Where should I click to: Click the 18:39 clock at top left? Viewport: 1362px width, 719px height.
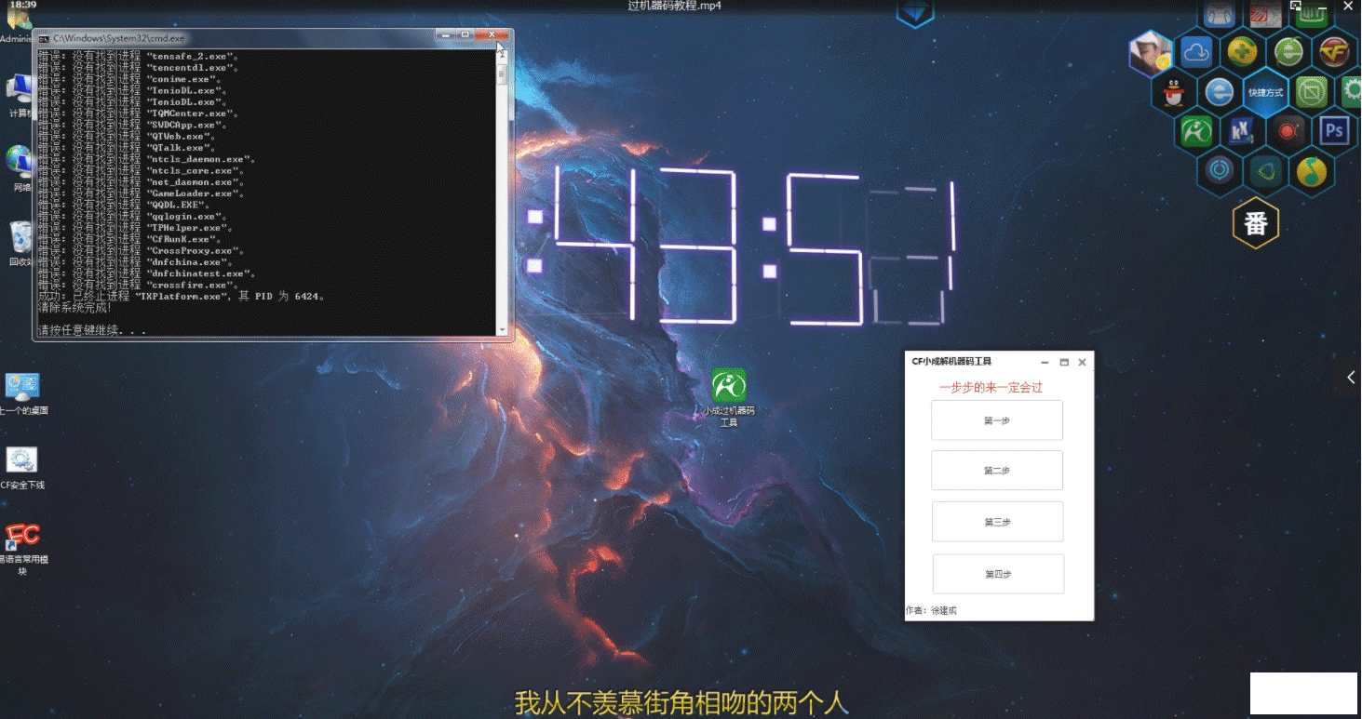(x=21, y=5)
